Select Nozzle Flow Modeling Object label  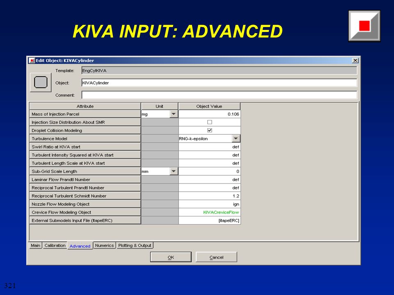[x=85, y=204]
